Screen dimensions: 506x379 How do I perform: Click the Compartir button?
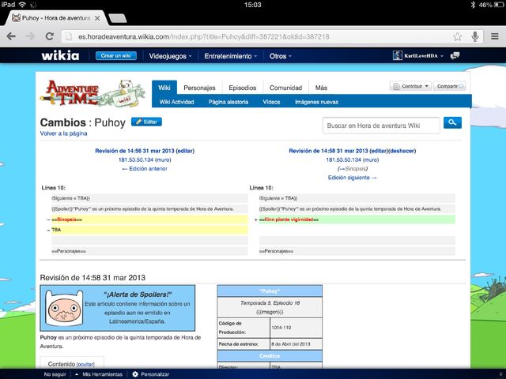(450, 86)
